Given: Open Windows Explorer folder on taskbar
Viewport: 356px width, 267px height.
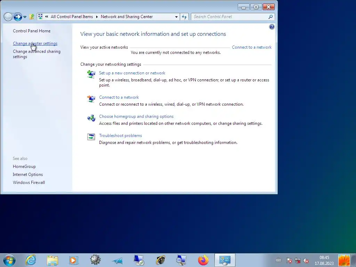Looking at the screenshot, I should (x=52, y=260).
